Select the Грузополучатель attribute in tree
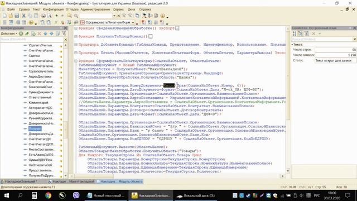The image size is (357, 201). pos(41,71)
